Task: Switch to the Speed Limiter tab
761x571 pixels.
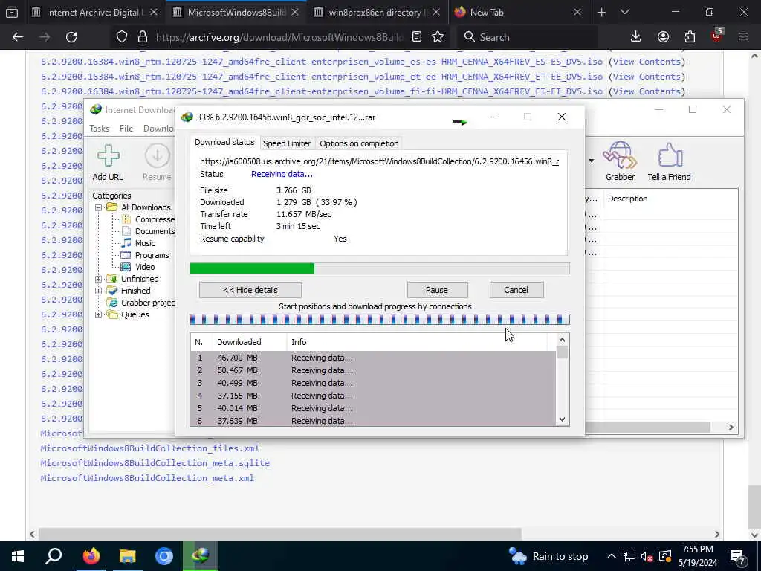Action: click(287, 143)
